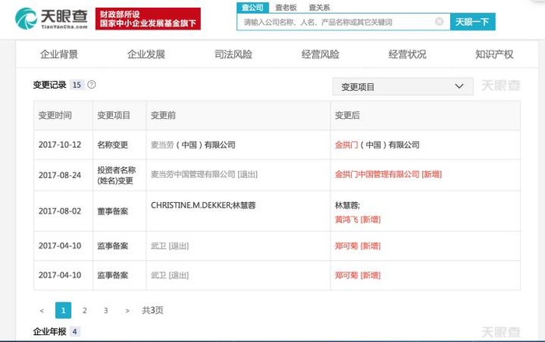Click the TianYanCha logo
The width and height of the screenshot is (545, 342).
click(x=51, y=19)
